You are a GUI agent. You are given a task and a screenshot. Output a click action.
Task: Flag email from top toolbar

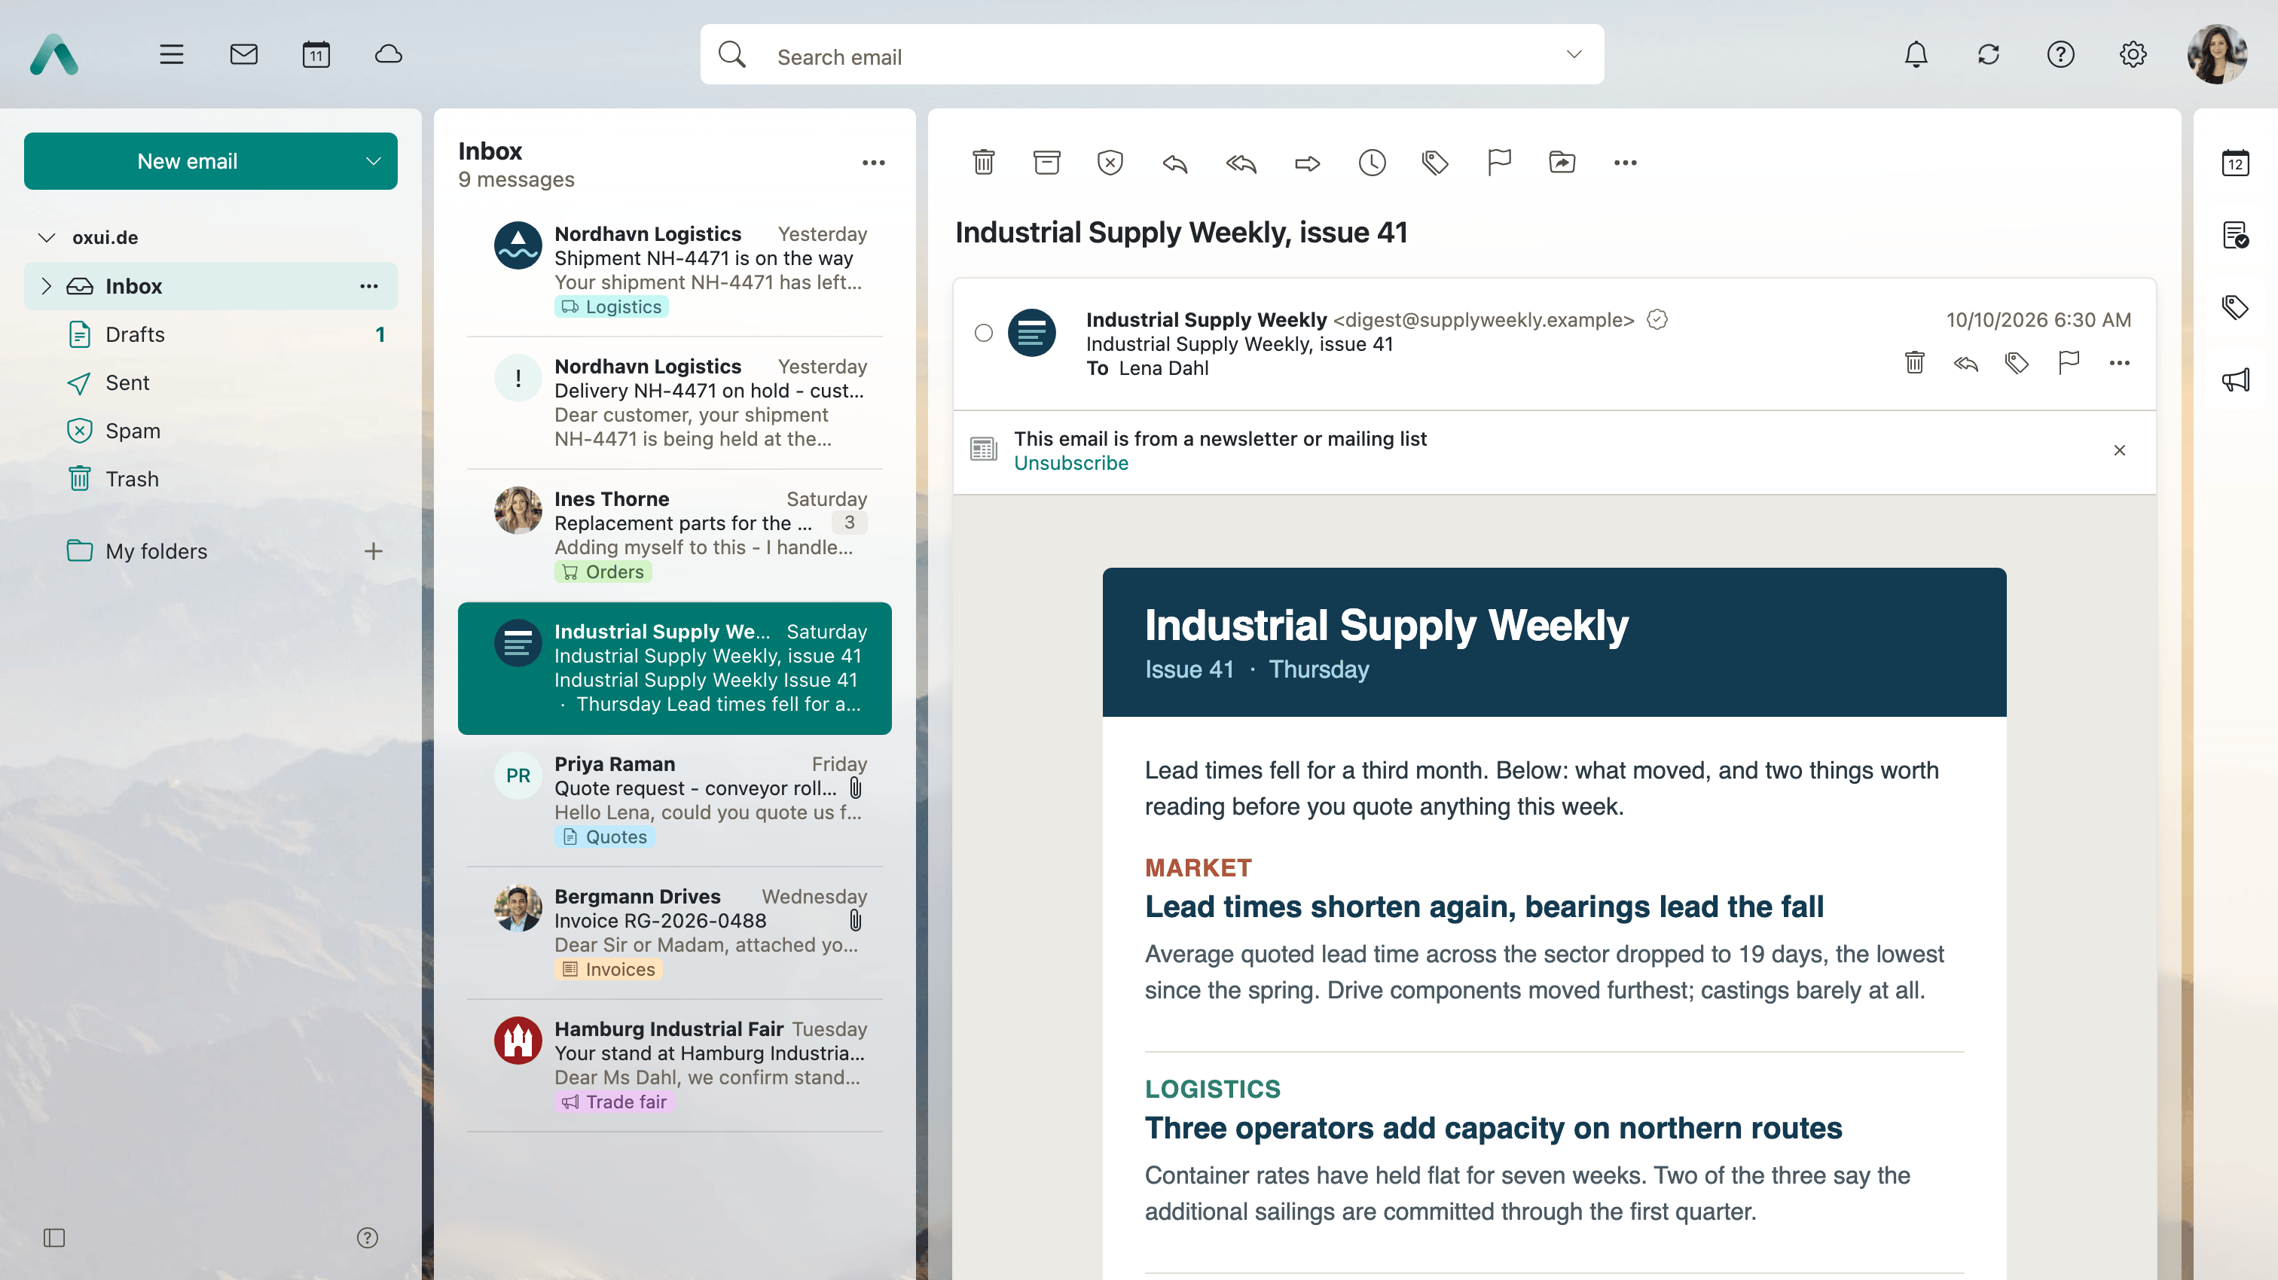click(x=1499, y=163)
